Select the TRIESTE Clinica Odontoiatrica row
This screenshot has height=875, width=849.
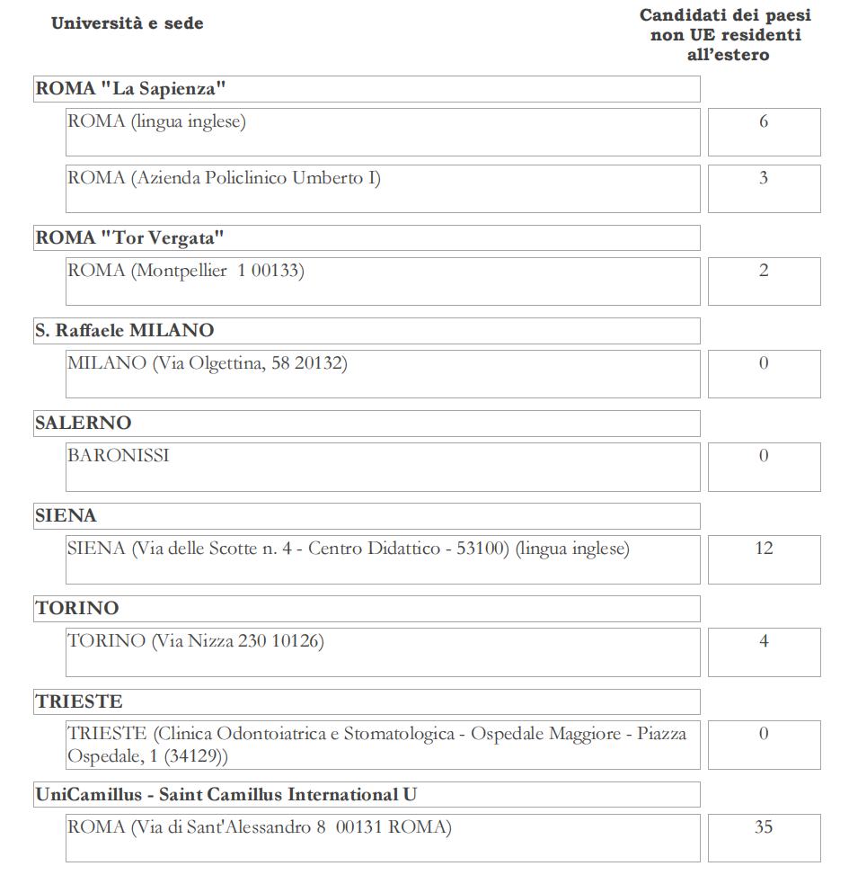[x=383, y=745]
